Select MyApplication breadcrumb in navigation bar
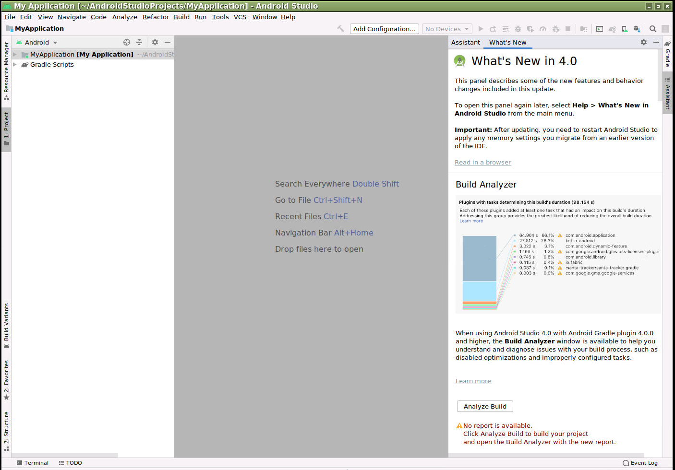The image size is (675, 470). coord(35,28)
